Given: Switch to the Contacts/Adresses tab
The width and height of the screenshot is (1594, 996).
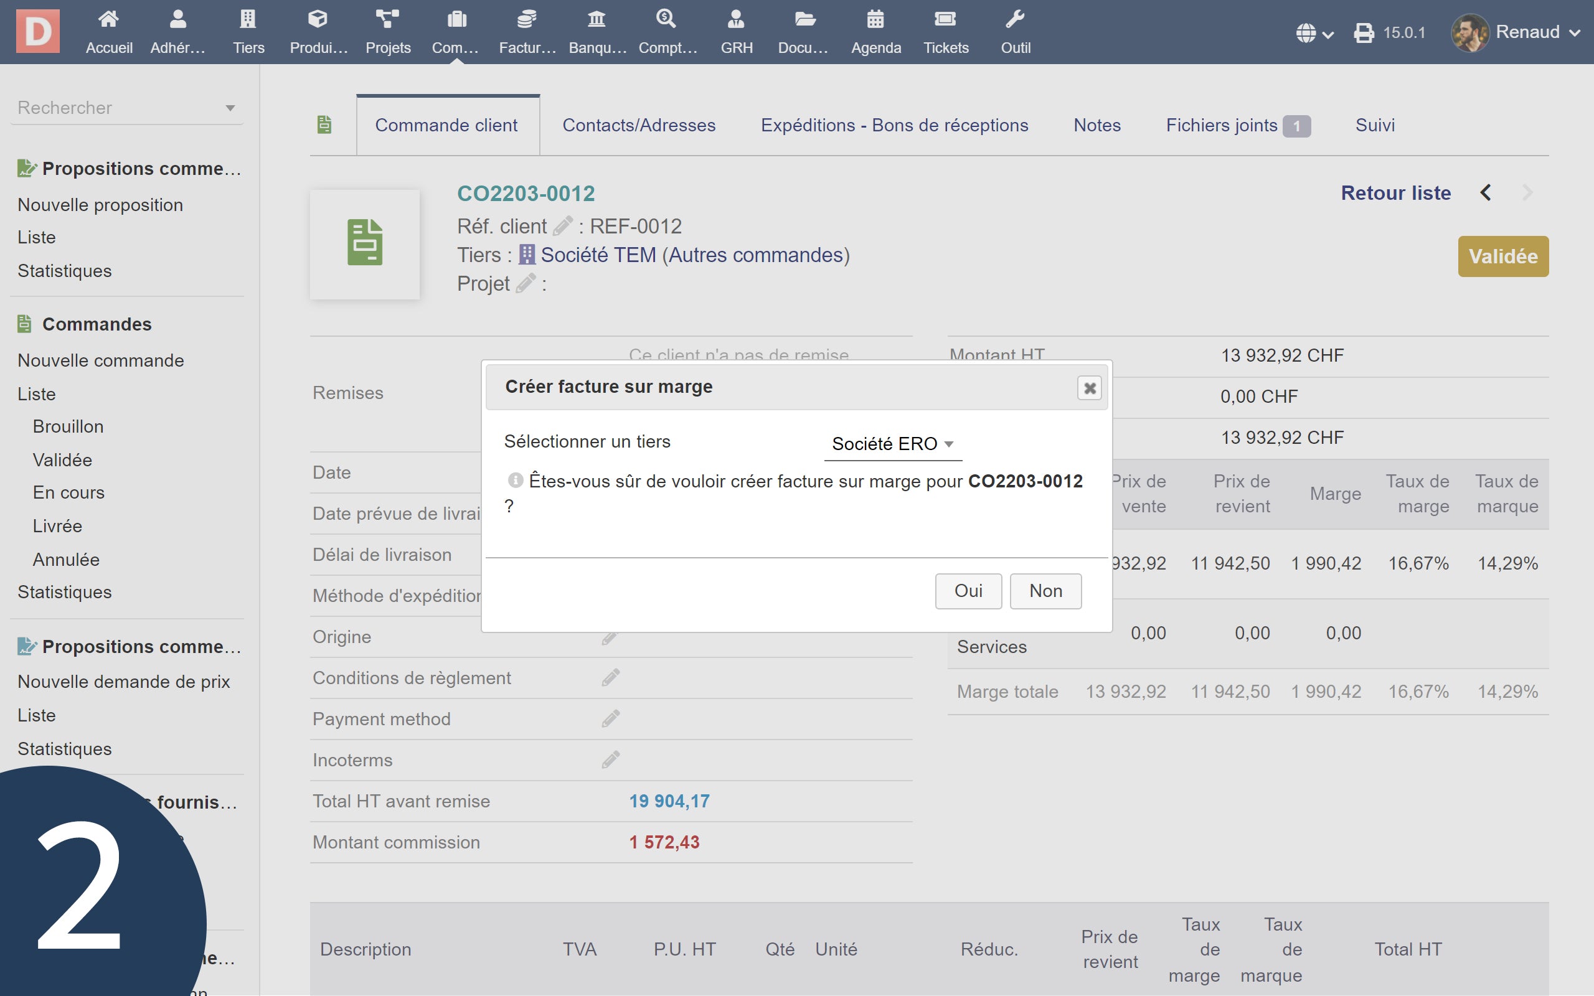Looking at the screenshot, I should point(638,125).
